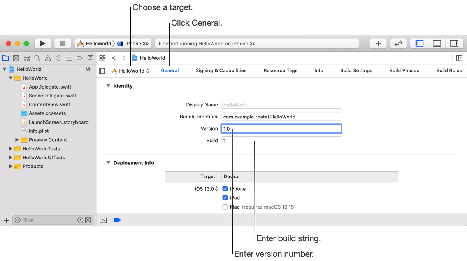This screenshot has height=261, width=467.
Task: Collapse the HelloWorld group folder
Action: [x=11, y=78]
